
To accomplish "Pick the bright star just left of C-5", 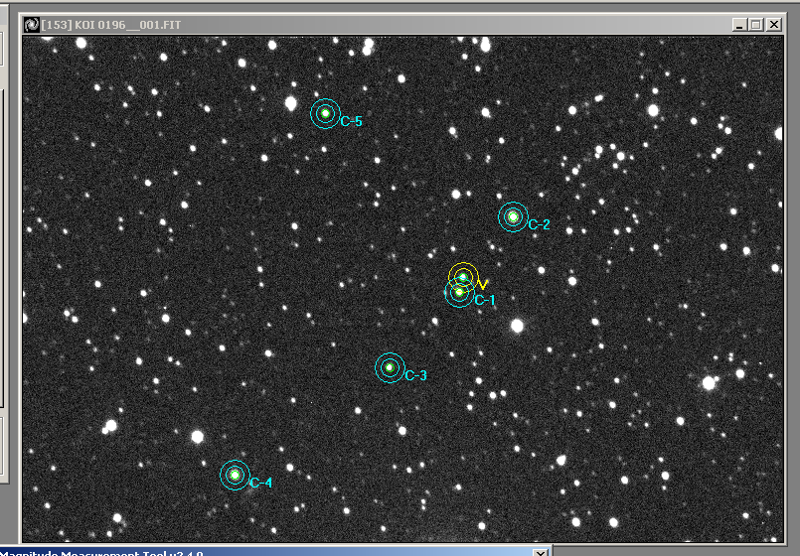I will [x=291, y=104].
